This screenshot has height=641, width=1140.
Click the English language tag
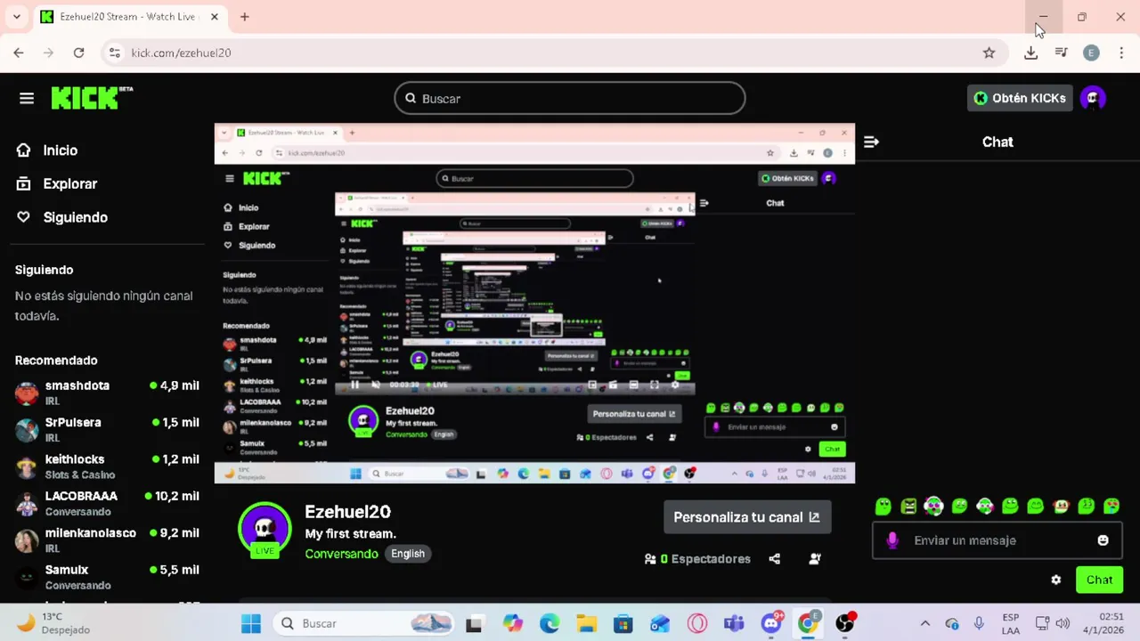point(408,554)
